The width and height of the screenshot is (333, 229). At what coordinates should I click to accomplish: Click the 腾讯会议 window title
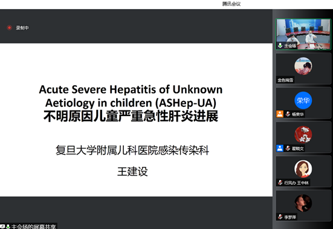[x=231, y=4]
